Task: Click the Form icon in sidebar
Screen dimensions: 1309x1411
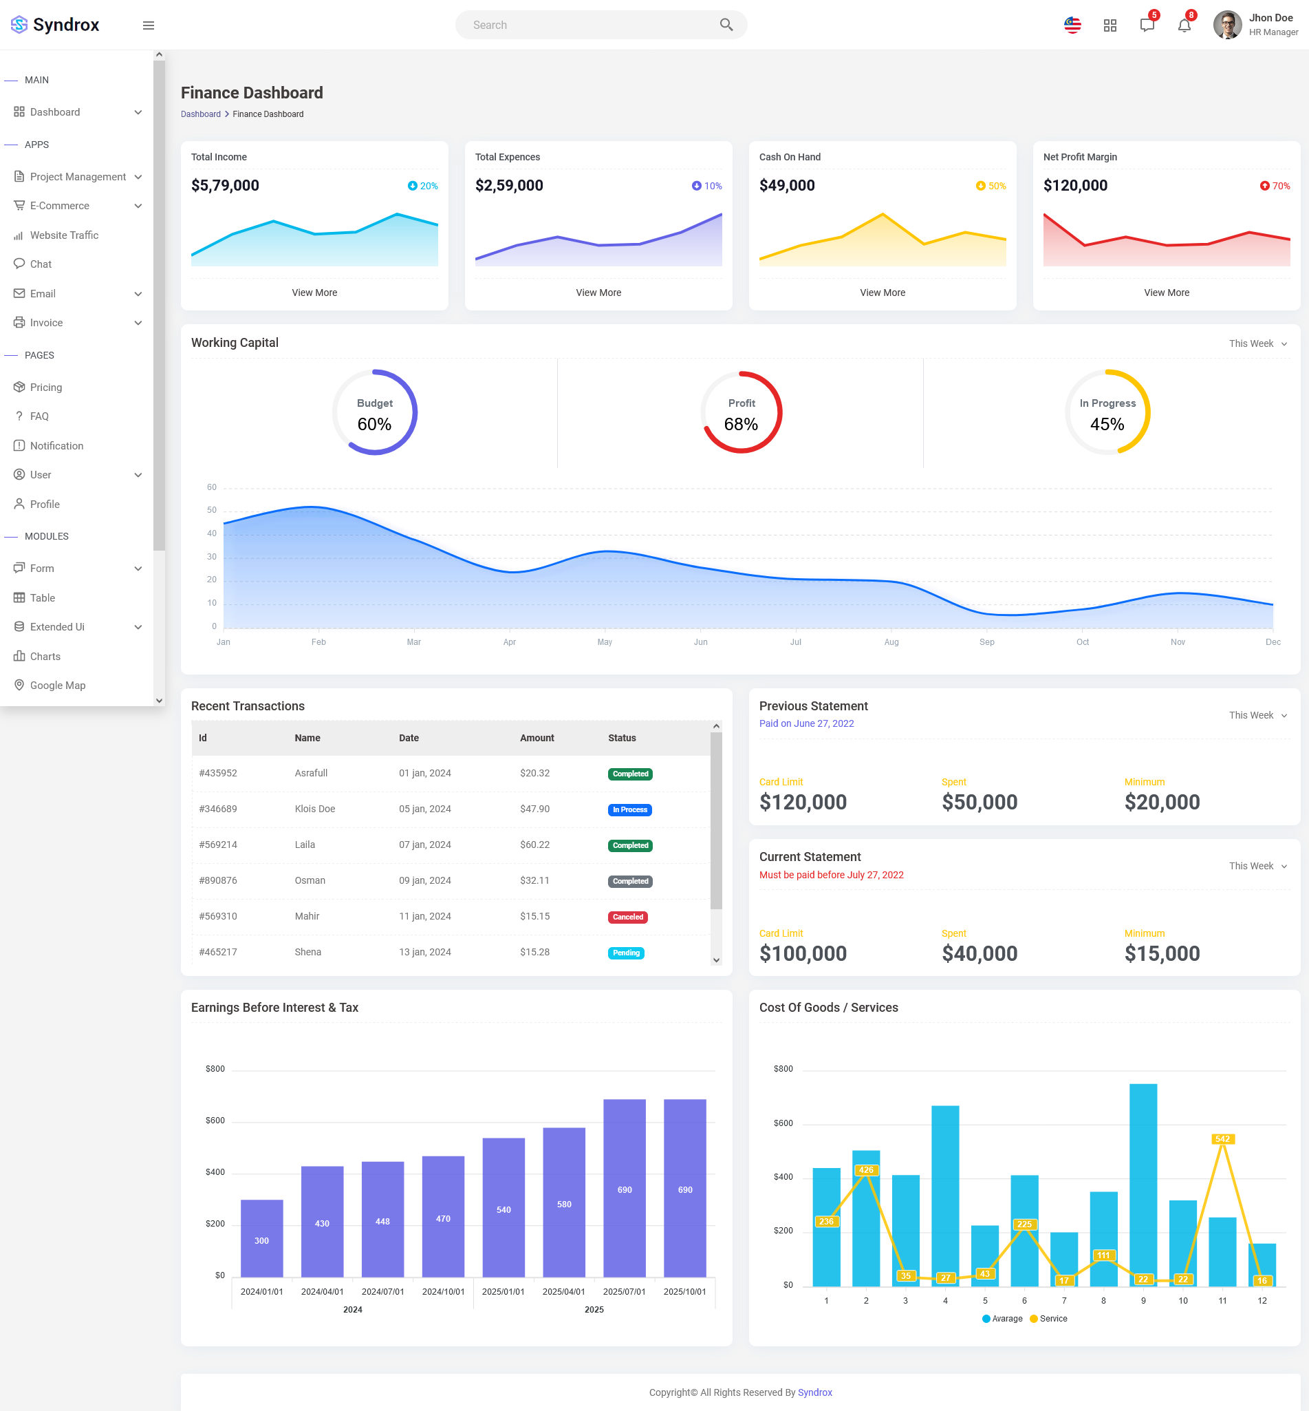Action: [x=19, y=569]
